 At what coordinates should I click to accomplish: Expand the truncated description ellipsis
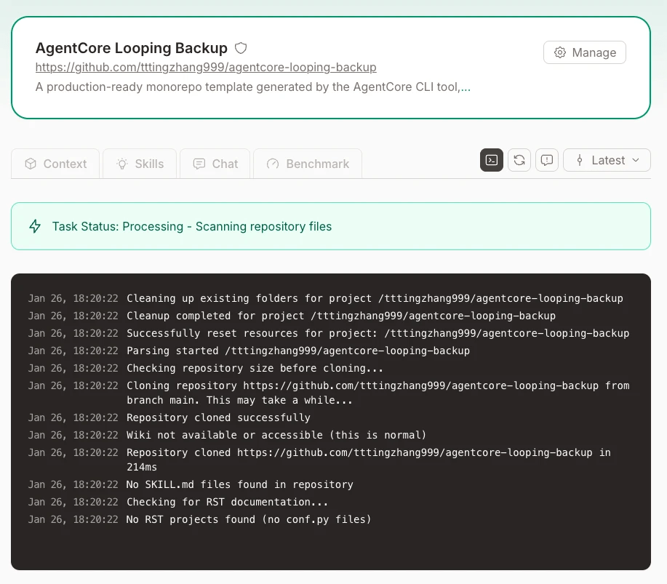[x=466, y=87]
